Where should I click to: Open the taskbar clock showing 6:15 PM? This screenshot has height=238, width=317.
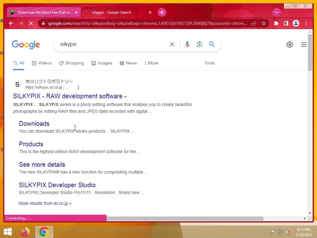click(x=304, y=232)
